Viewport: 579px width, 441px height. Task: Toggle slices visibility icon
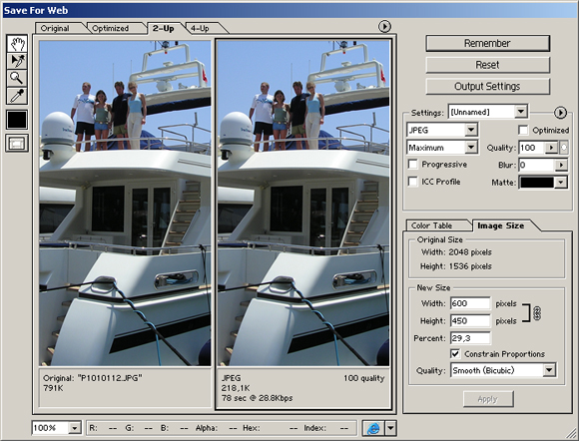[17, 144]
